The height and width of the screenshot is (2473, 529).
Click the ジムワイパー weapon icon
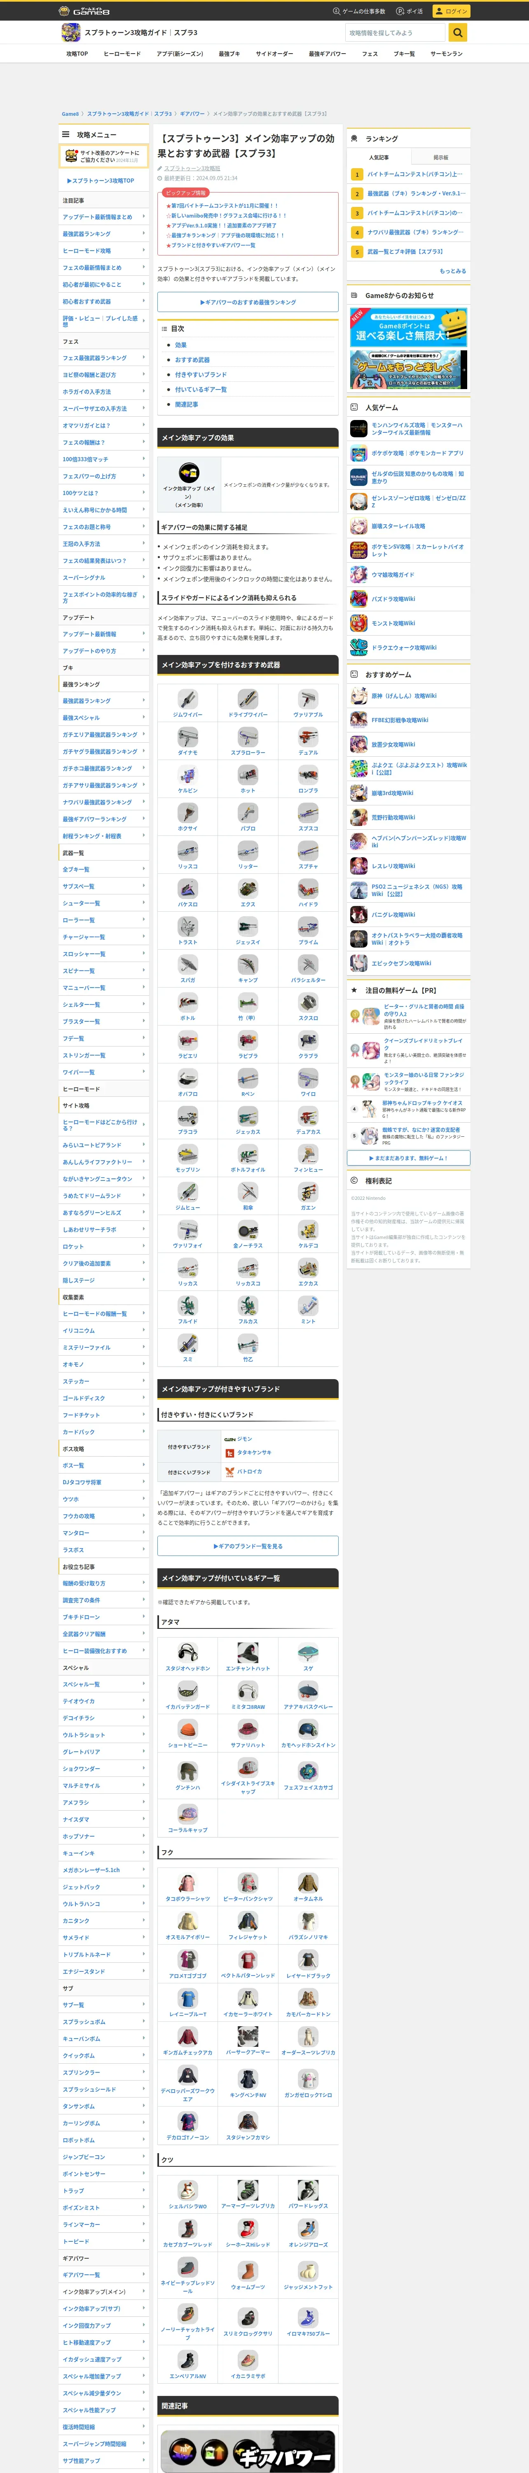(x=188, y=699)
